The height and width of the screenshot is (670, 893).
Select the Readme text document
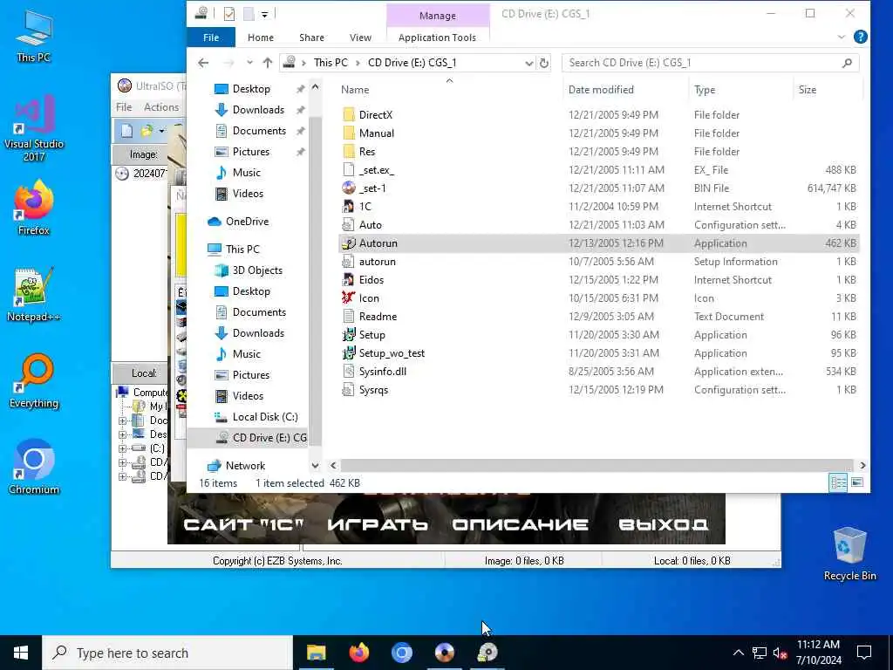tap(378, 316)
